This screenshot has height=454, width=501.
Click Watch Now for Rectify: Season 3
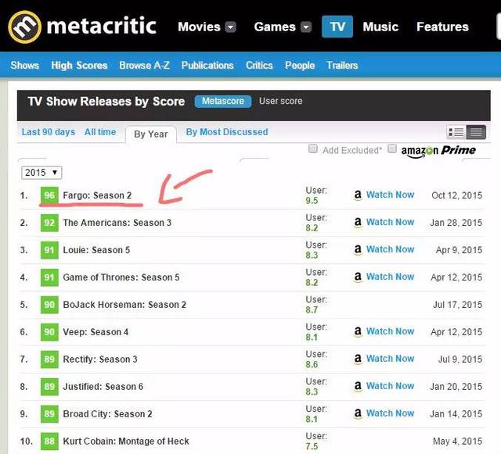[x=390, y=359]
